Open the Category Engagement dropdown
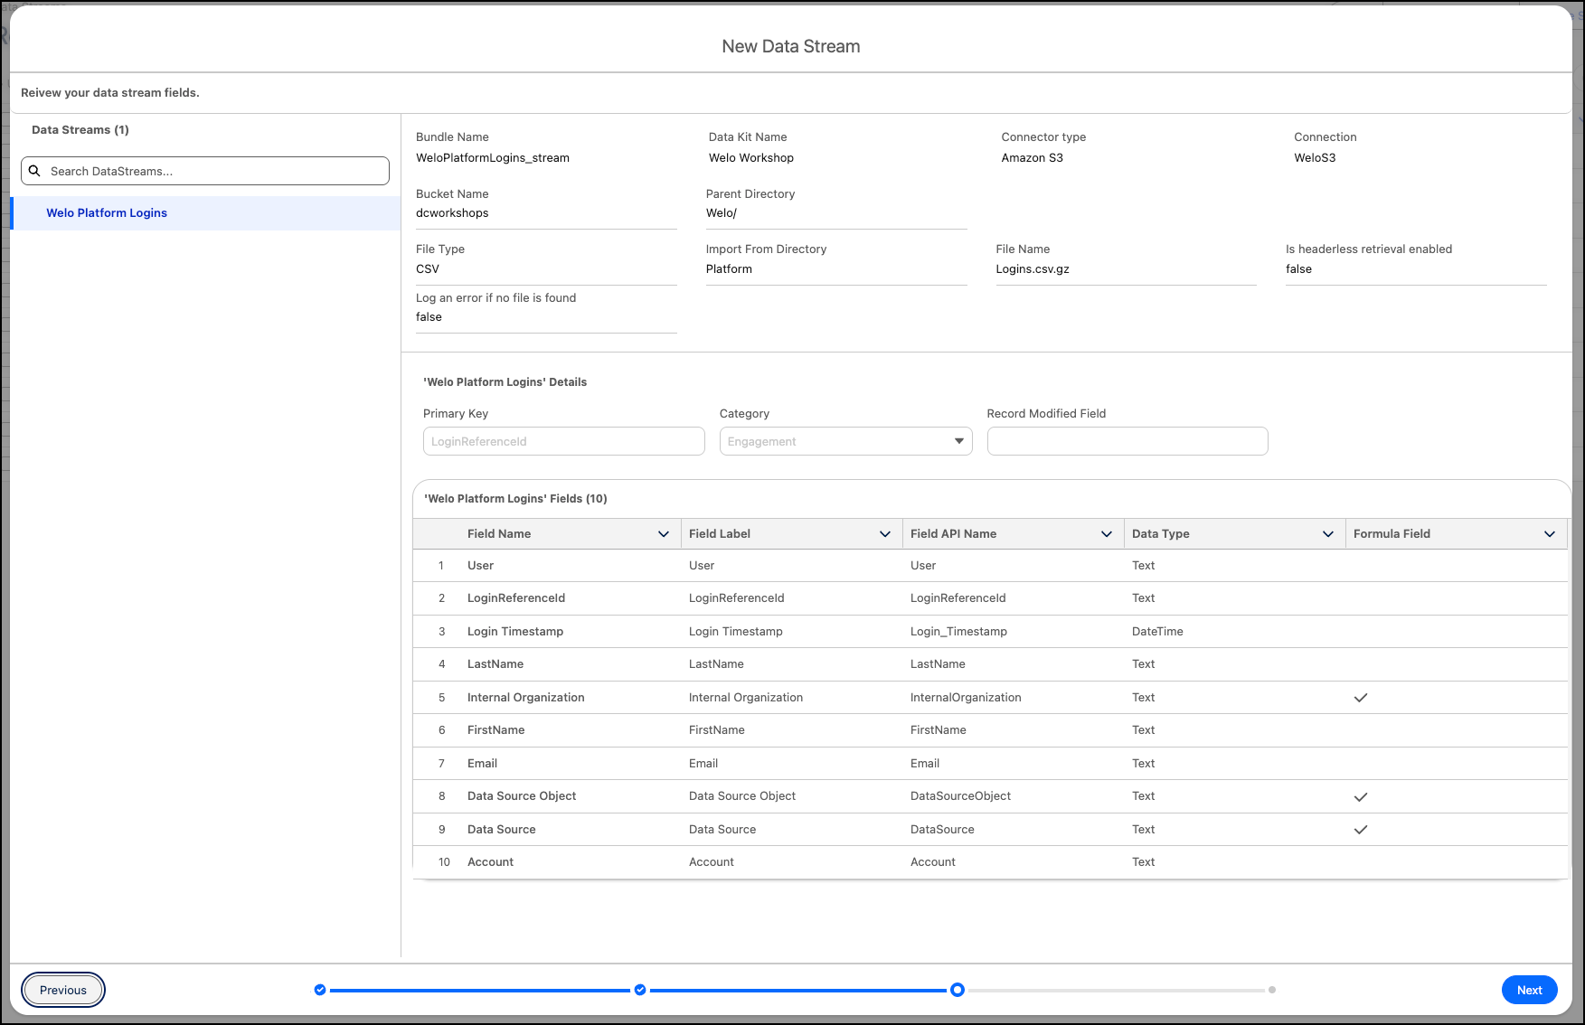The width and height of the screenshot is (1585, 1025). click(845, 441)
